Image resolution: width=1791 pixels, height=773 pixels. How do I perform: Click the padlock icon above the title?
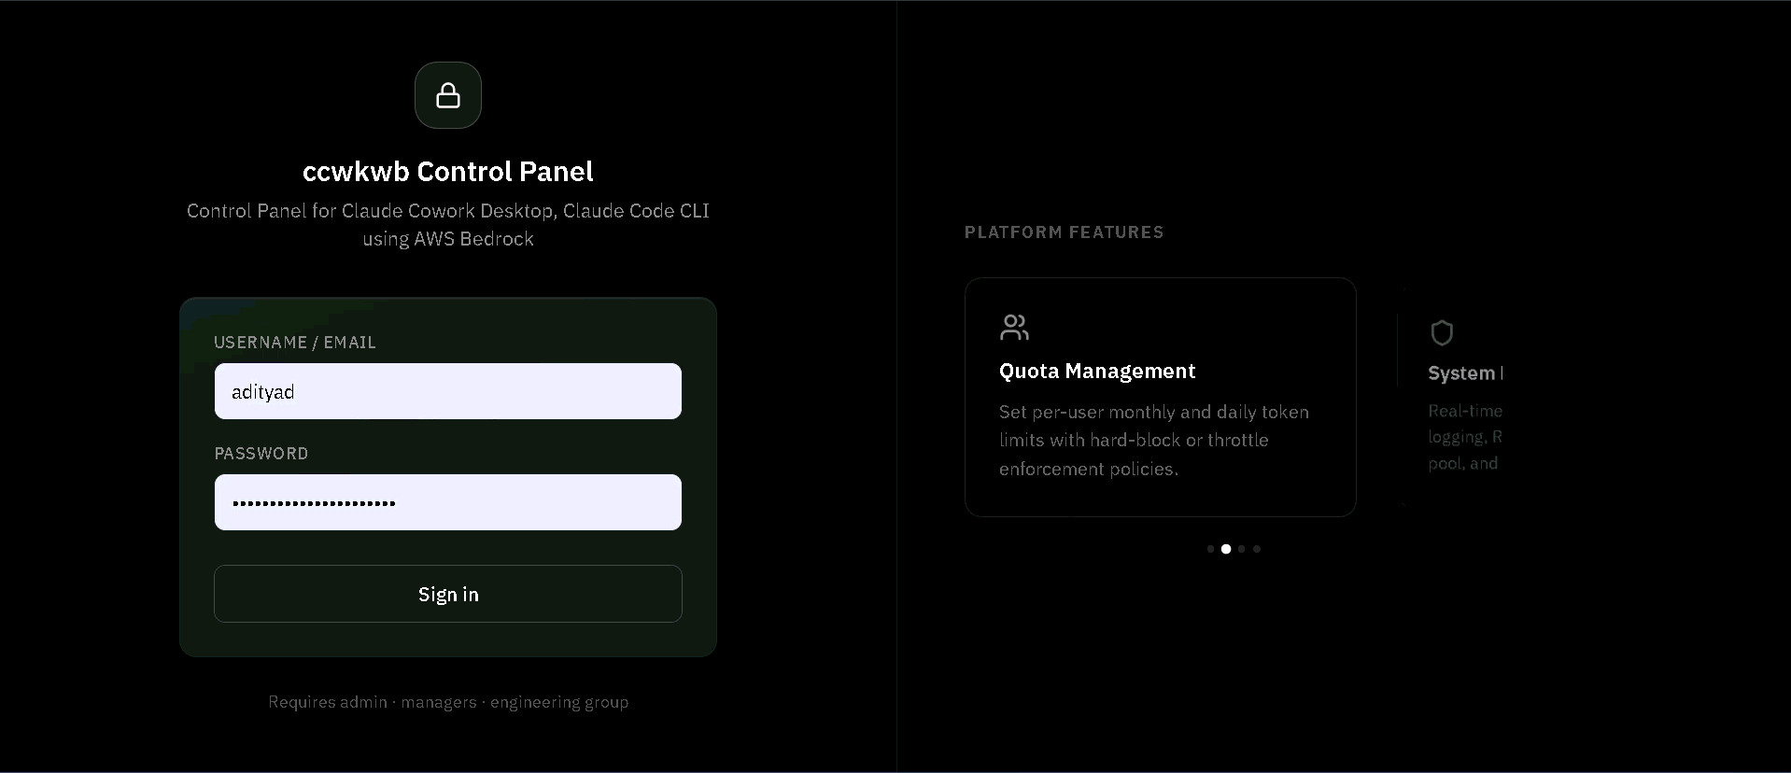(448, 95)
